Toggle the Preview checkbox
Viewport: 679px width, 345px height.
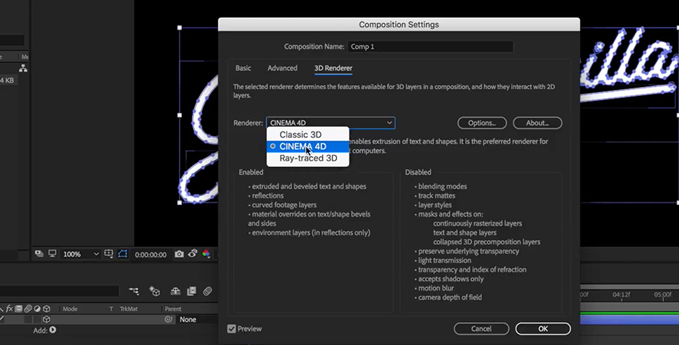(x=232, y=329)
